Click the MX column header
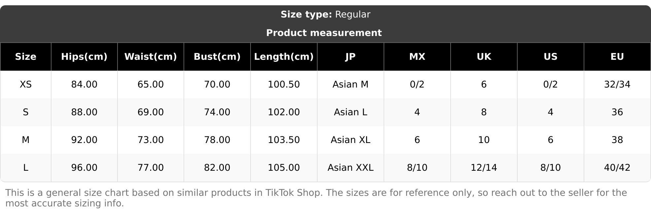 point(417,57)
